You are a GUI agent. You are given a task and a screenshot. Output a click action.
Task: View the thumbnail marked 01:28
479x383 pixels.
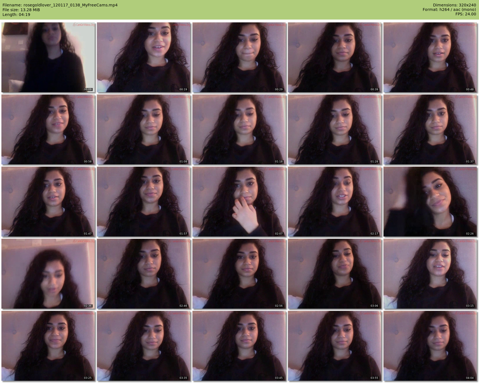[335, 129]
